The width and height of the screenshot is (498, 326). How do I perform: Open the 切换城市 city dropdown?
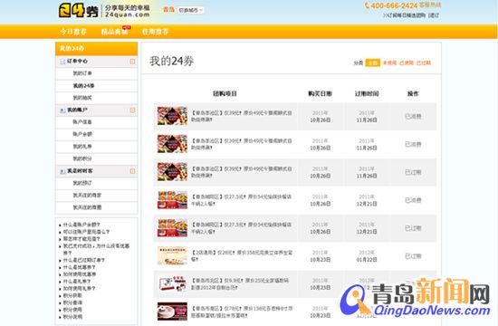(x=190, y=10)
